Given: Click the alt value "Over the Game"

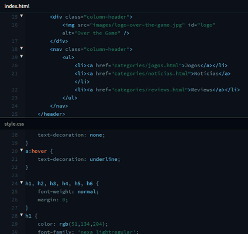Looking at the screenshot, I should [97, 33].
